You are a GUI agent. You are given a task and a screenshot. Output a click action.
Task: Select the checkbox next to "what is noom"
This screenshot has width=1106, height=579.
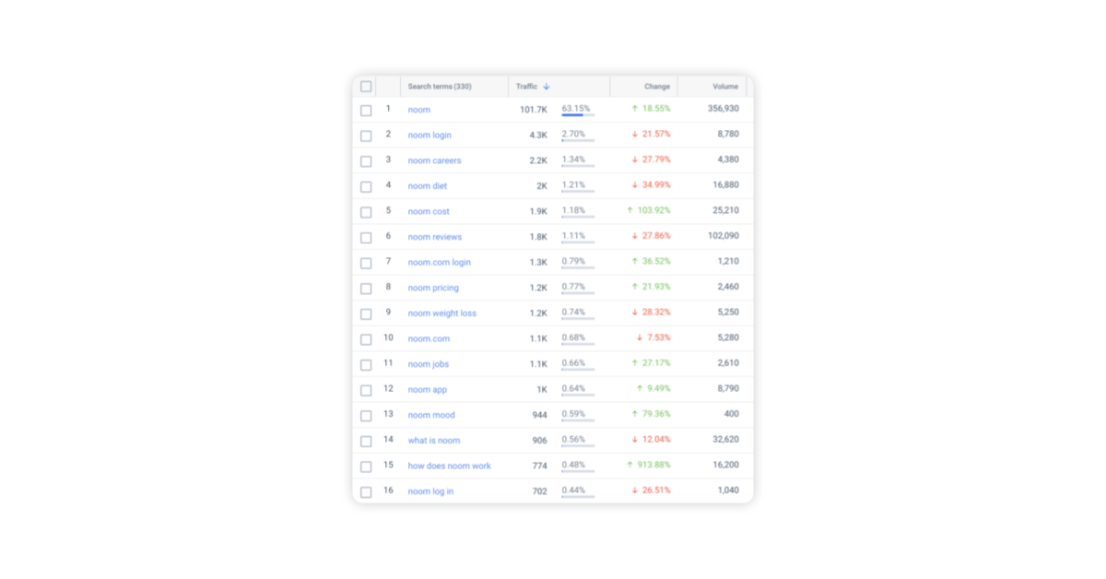(x=366, y=440)
